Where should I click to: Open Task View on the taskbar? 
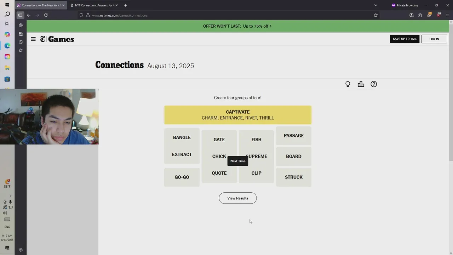click(x=7, y=24)
